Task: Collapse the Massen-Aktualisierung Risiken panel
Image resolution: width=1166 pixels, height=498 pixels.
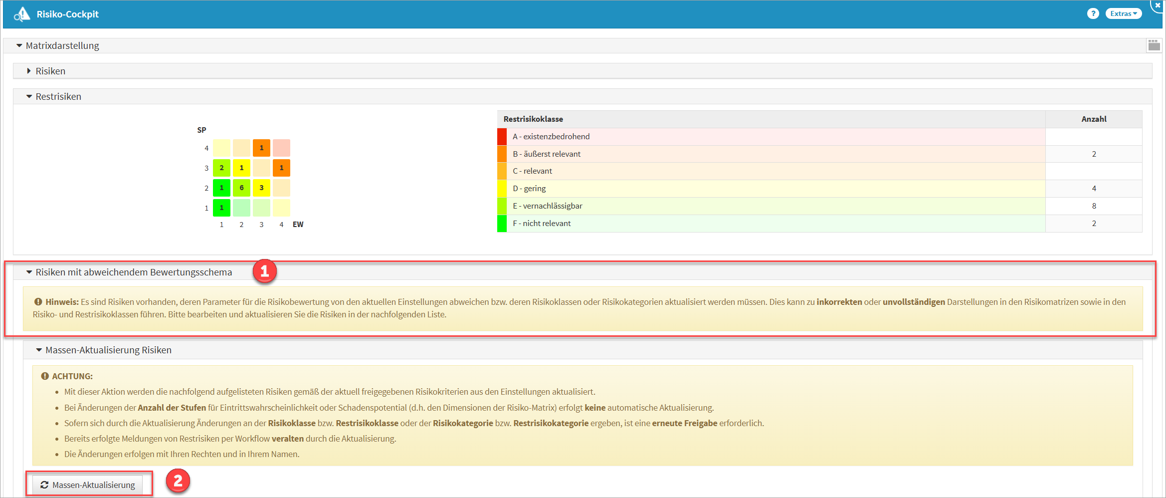Action: pos(39,350)
